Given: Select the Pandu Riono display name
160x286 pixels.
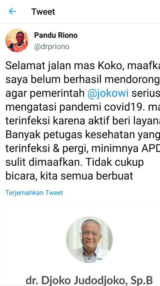Looking at the screenshot, I should pyautogui.click(x=56, y=35).
